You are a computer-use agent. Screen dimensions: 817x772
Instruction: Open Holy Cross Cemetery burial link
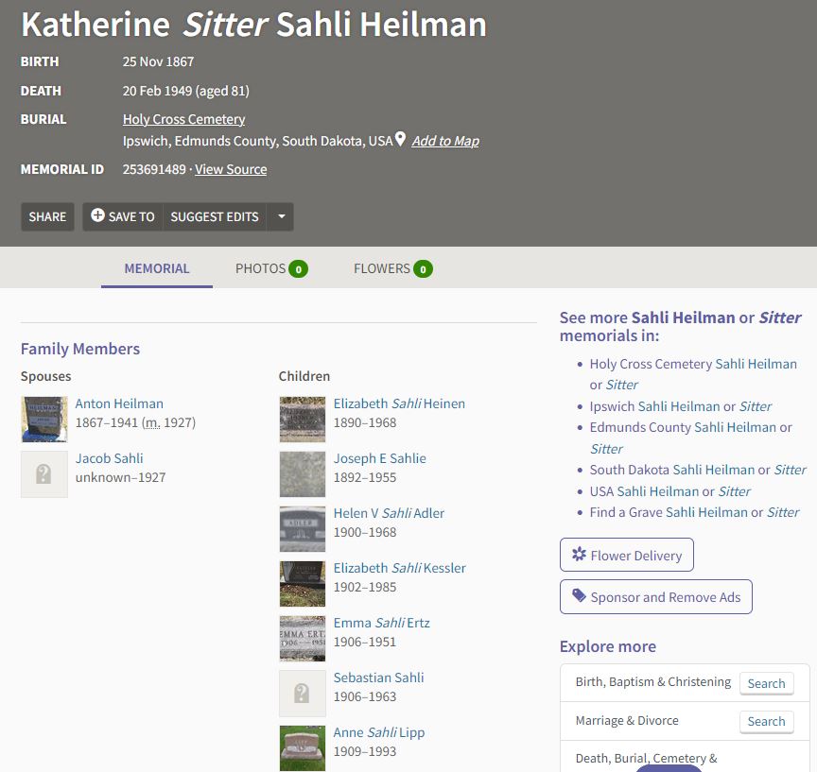coord(184,119)
